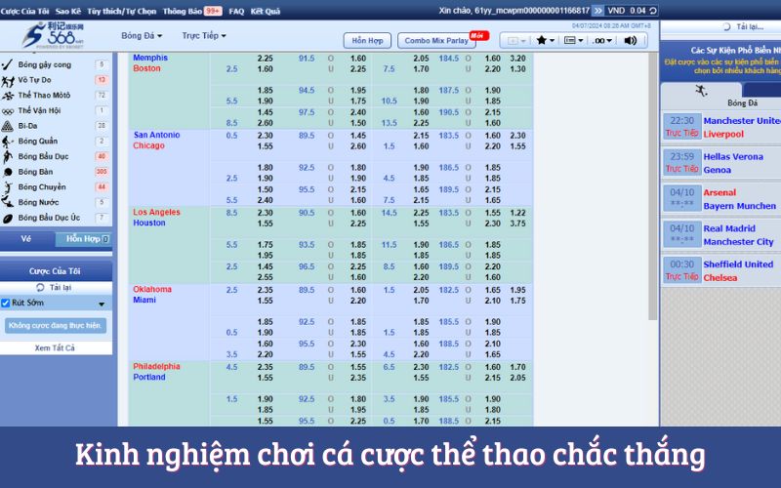The height and width of the screenshot is (488, 781).
Task: Mute sound with the speaker icon
Action: [x=630, y=40]
